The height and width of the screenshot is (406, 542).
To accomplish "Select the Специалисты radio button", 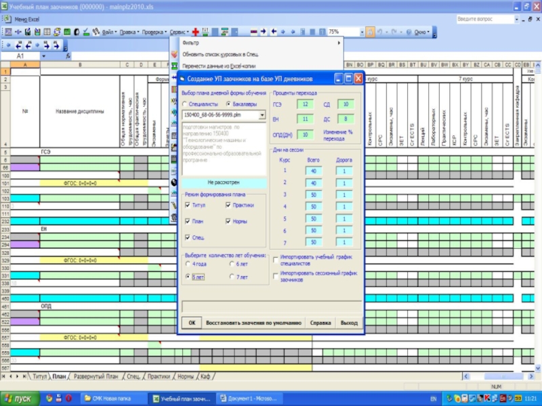I will tap(184, 104).
